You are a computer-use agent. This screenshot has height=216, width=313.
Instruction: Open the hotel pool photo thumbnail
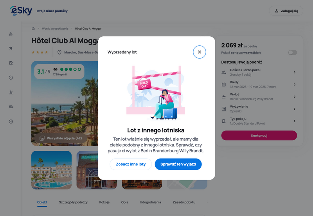pos(52,170)
